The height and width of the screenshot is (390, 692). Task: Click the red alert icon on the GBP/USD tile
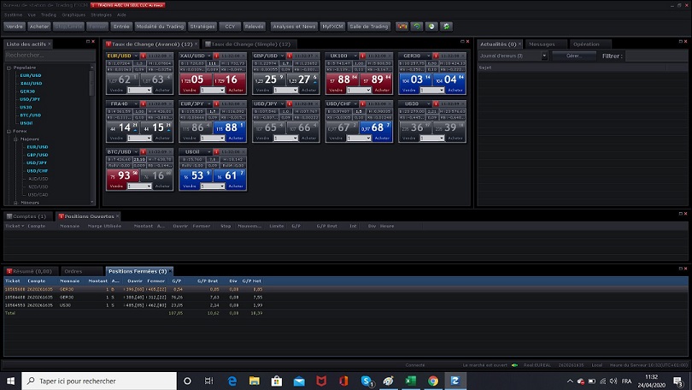[289, 56]
